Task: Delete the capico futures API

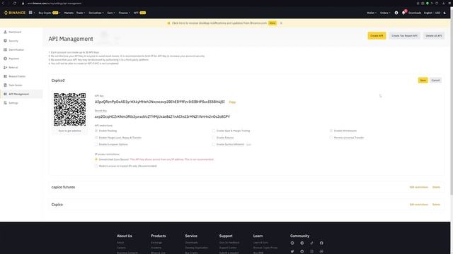Action: click(436, 187)
